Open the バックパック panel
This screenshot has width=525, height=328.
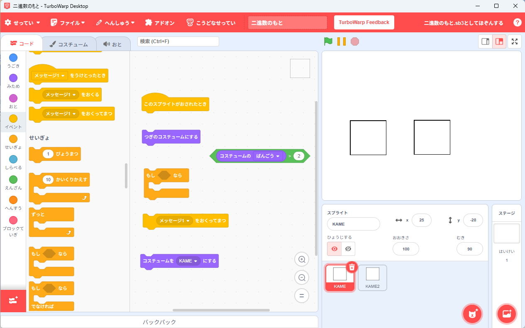pyautogui.click(x=159, y=322)
